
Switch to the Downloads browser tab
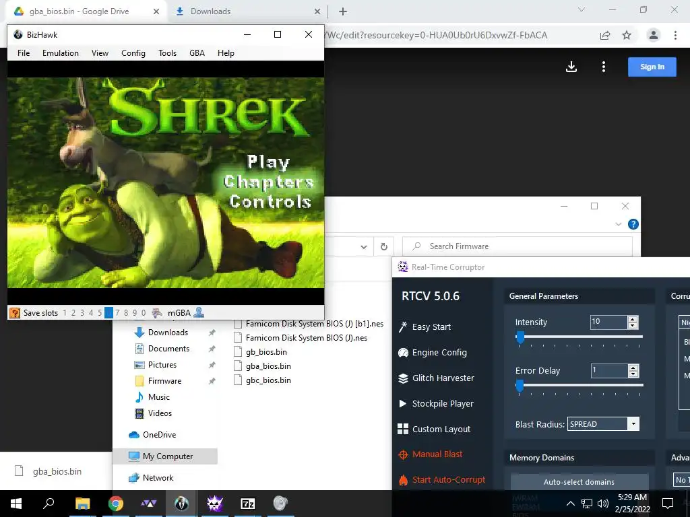coord(210,11)
